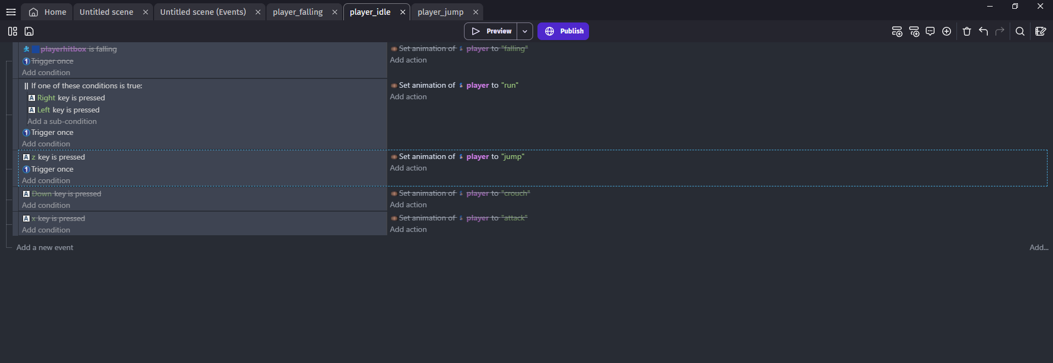The image size is (1053, 363).
Task: Save the project with the floppy disk icon
Action: pos(29,31)
